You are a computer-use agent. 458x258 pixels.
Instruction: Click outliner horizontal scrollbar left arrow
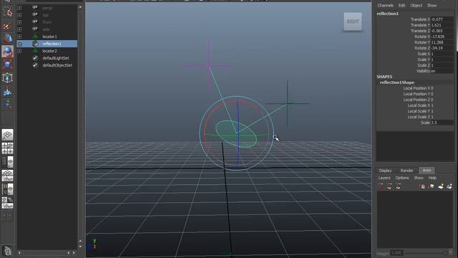click(19, 253)
